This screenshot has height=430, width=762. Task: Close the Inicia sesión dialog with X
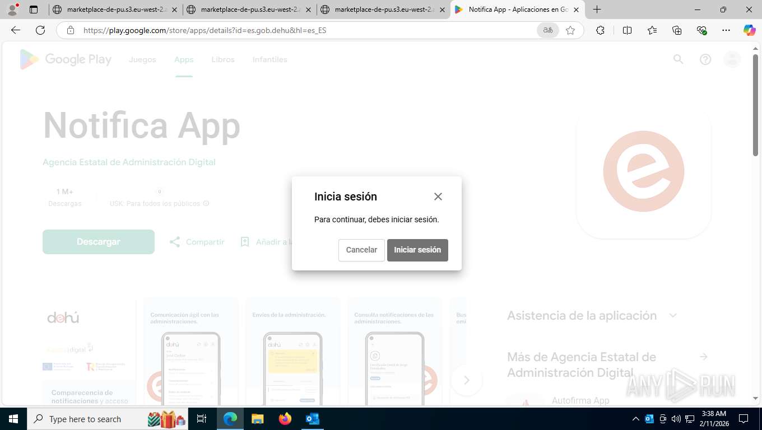(438, 197)
